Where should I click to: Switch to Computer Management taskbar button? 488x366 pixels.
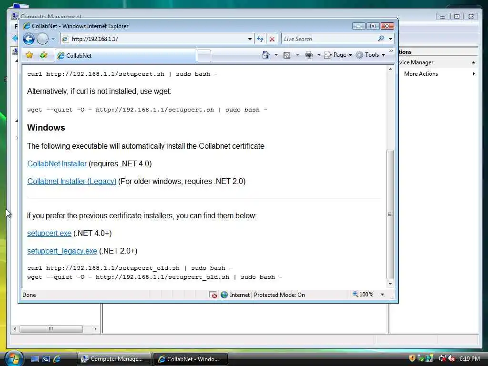[114, 359]
